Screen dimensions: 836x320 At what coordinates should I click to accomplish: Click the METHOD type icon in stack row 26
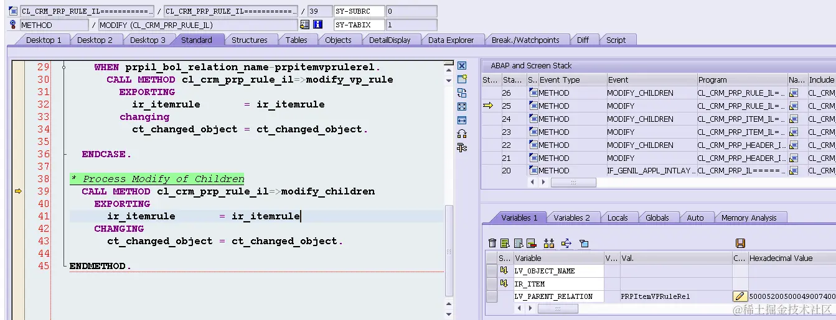coord(533,93)
